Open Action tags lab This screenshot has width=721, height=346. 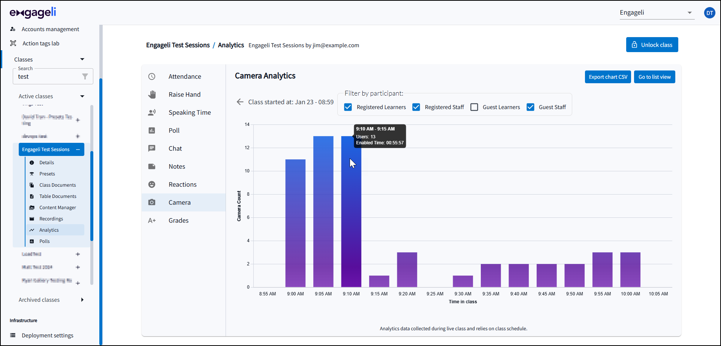point(41,43)
